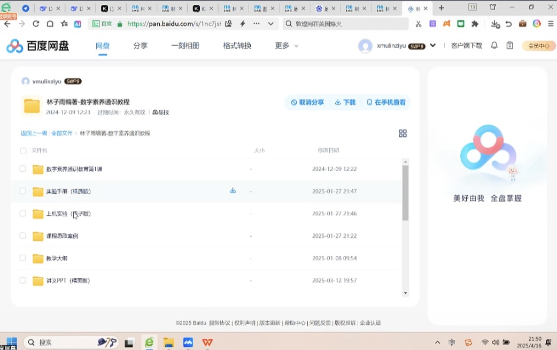557x350 pixels.
Task: Refresh the page with reload icon
Action: coord(36,24)
